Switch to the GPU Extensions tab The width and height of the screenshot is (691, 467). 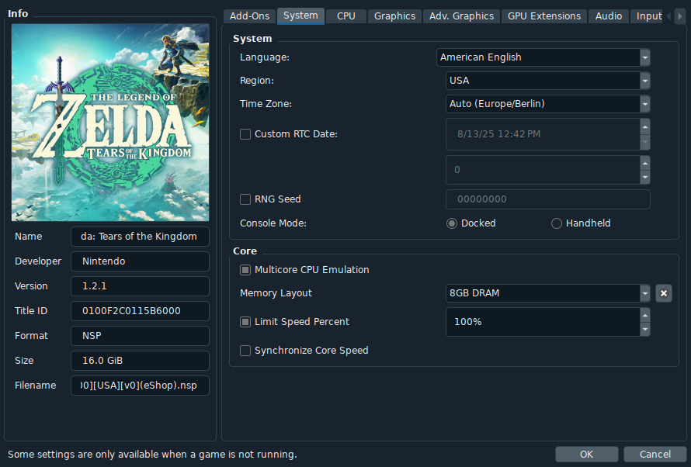click(x=544, y=16)
